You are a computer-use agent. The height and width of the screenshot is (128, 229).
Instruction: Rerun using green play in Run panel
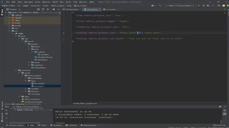pyautogui.click(x=6, y=110)
